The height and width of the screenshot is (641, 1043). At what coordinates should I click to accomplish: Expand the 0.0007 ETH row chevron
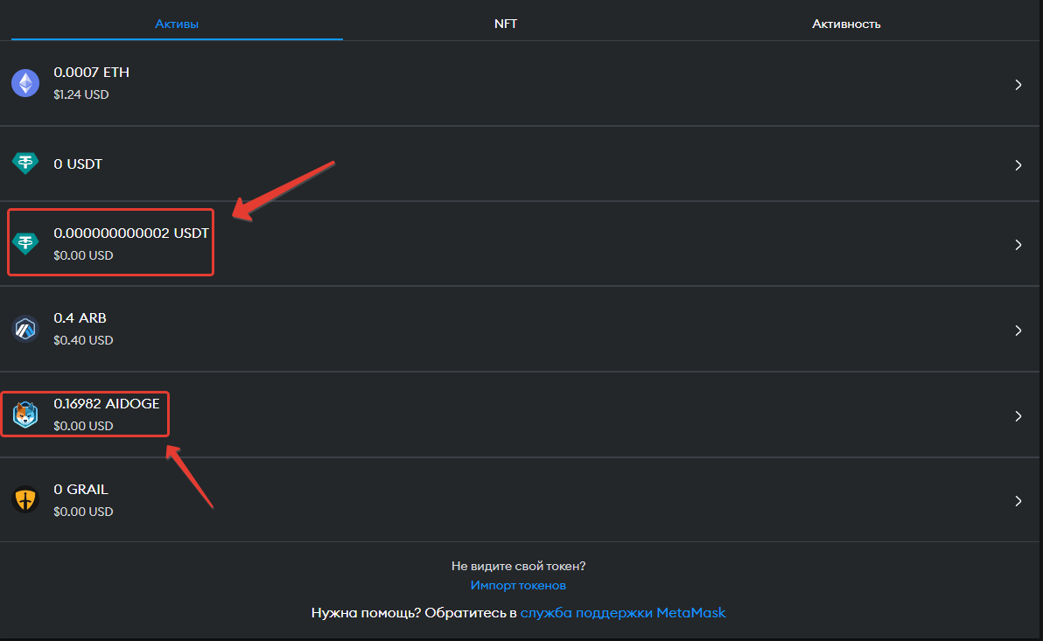coord(1018,85)
